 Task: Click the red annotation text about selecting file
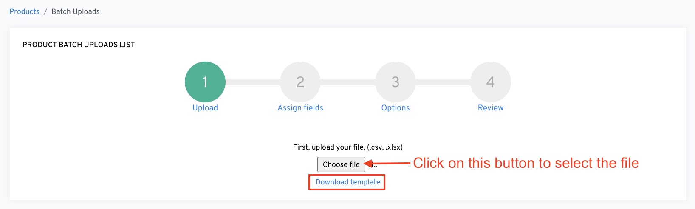point(526,163)
